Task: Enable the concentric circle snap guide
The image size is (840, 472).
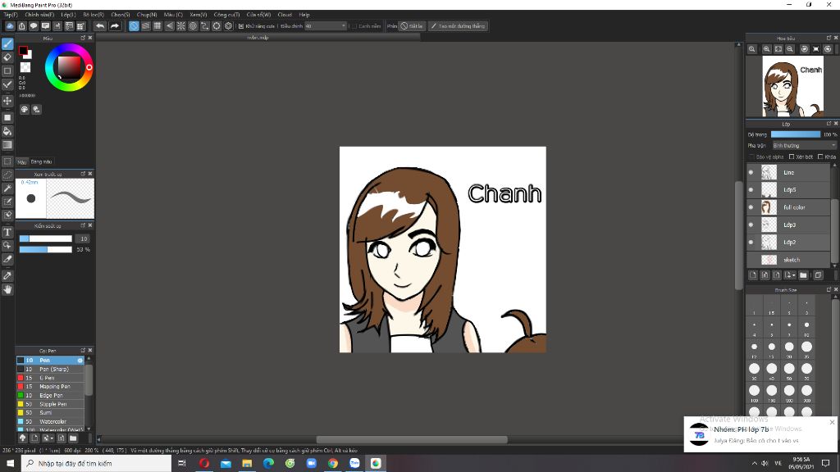Action: (x=193, y=25)
